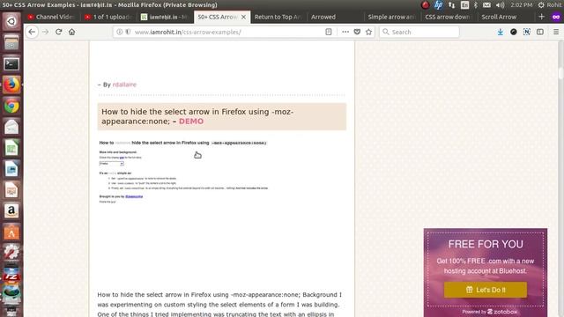Open the rdallaire author link

pyautogui.click(x=124, y=85)
